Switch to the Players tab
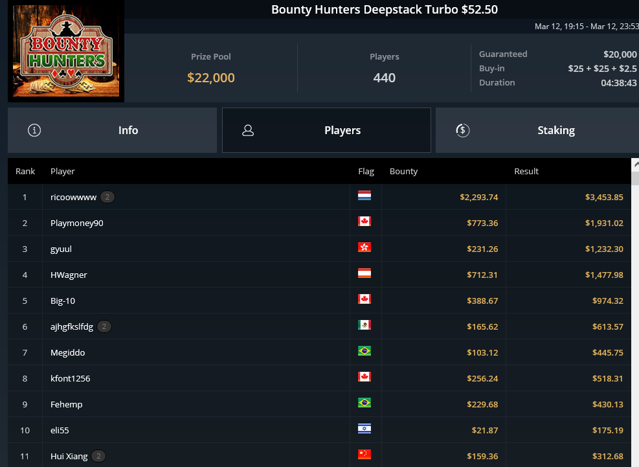 pos(326,130)
